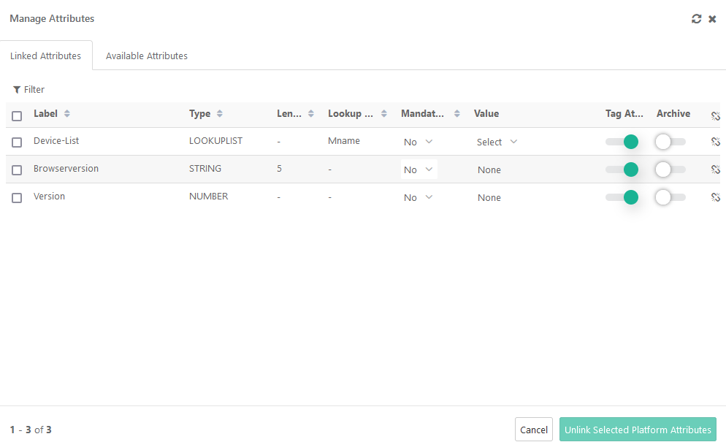Switch to Available Attributes tab
The width and height of the screenshot is (726, 442).
tap(147, 56)
